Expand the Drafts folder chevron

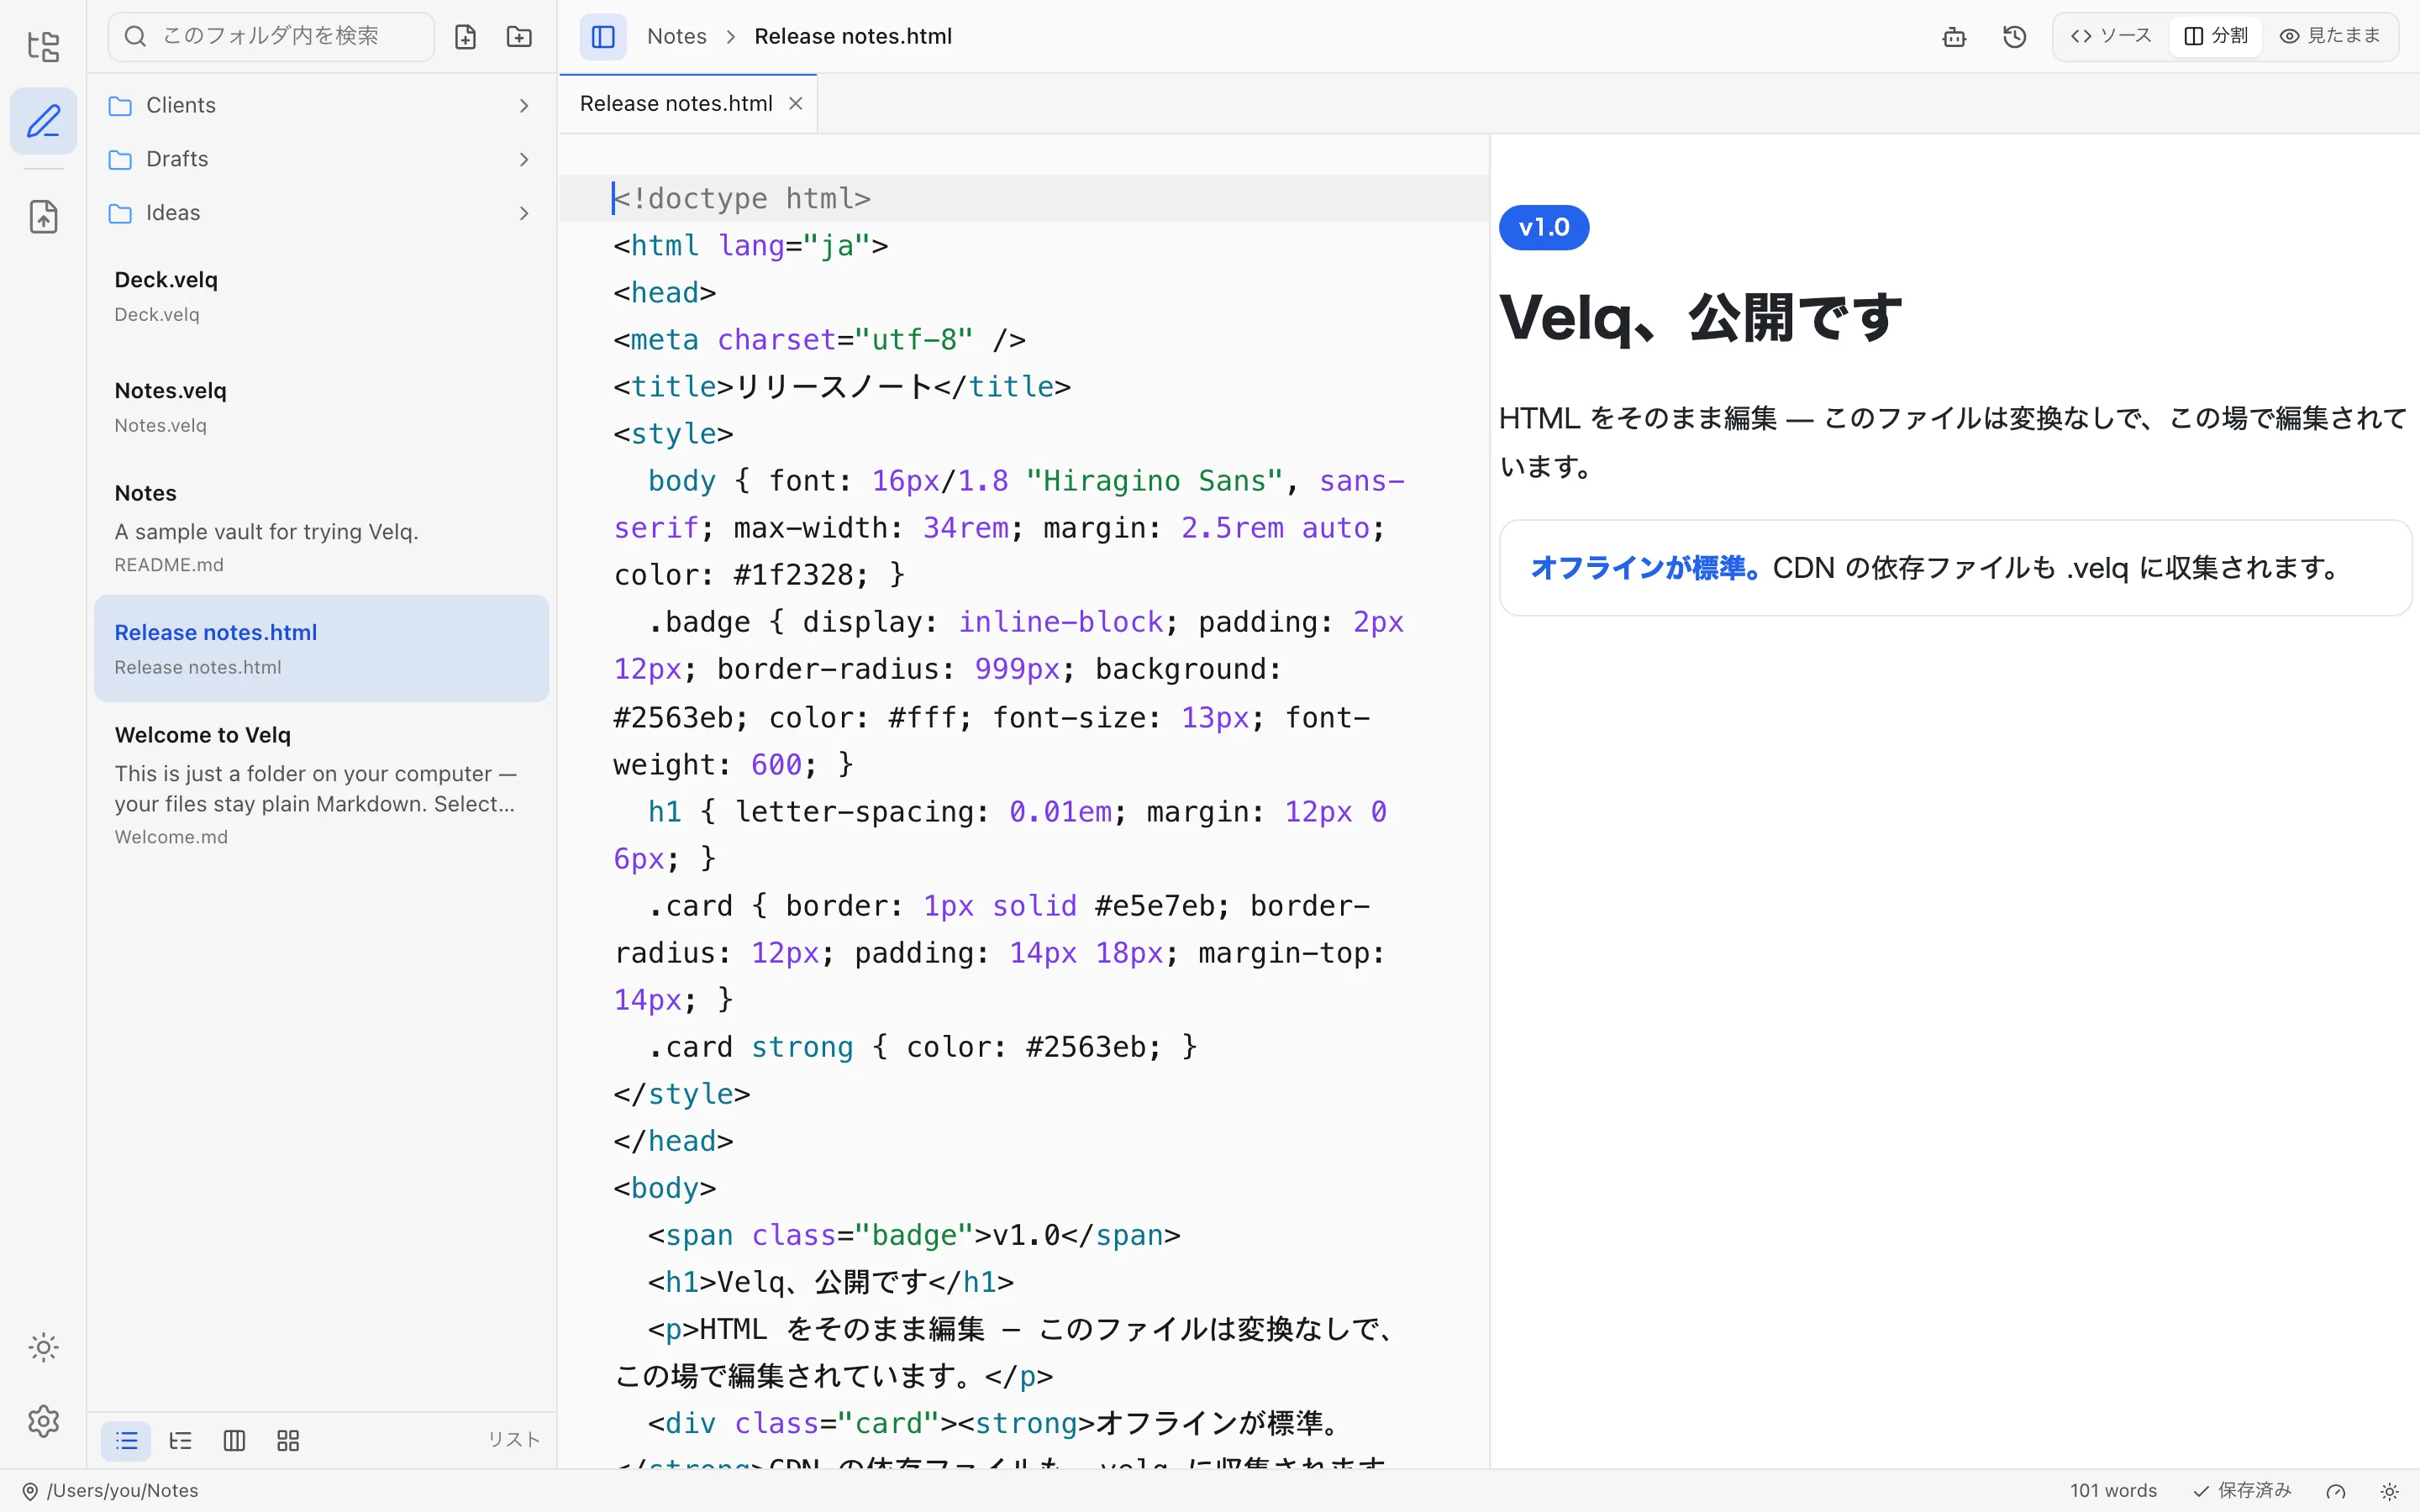pyautogui.click(x=524, y=160)
